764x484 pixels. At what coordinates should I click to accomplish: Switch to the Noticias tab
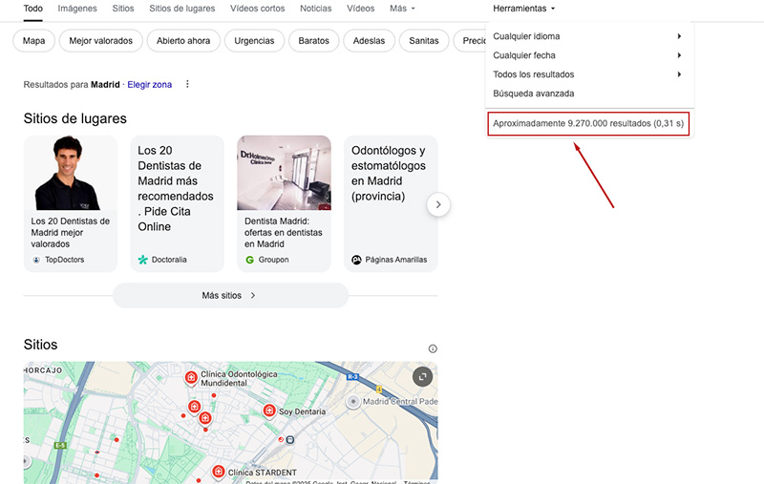315,9
